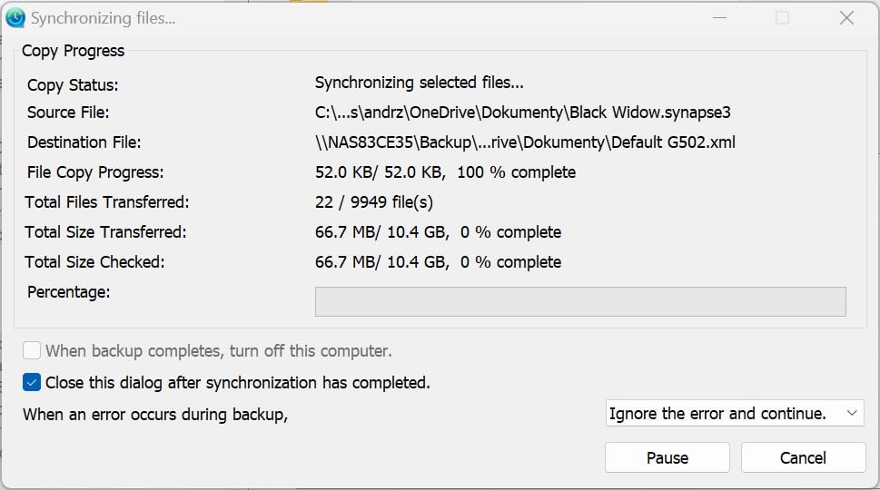Click the Total Files Transferred count

click(x=374, y=201)
